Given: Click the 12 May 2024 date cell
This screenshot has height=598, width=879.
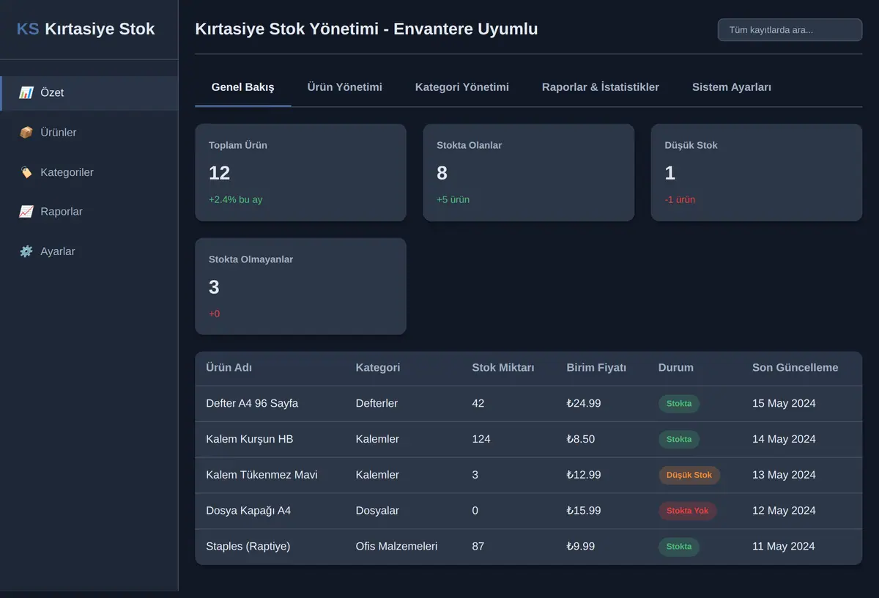Looking at the screenshot, I should tap(784, 511).
